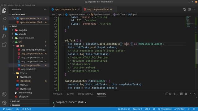Expand the Timeline section
This screenshot has height=111, width=198.
(x=29, y=105)
